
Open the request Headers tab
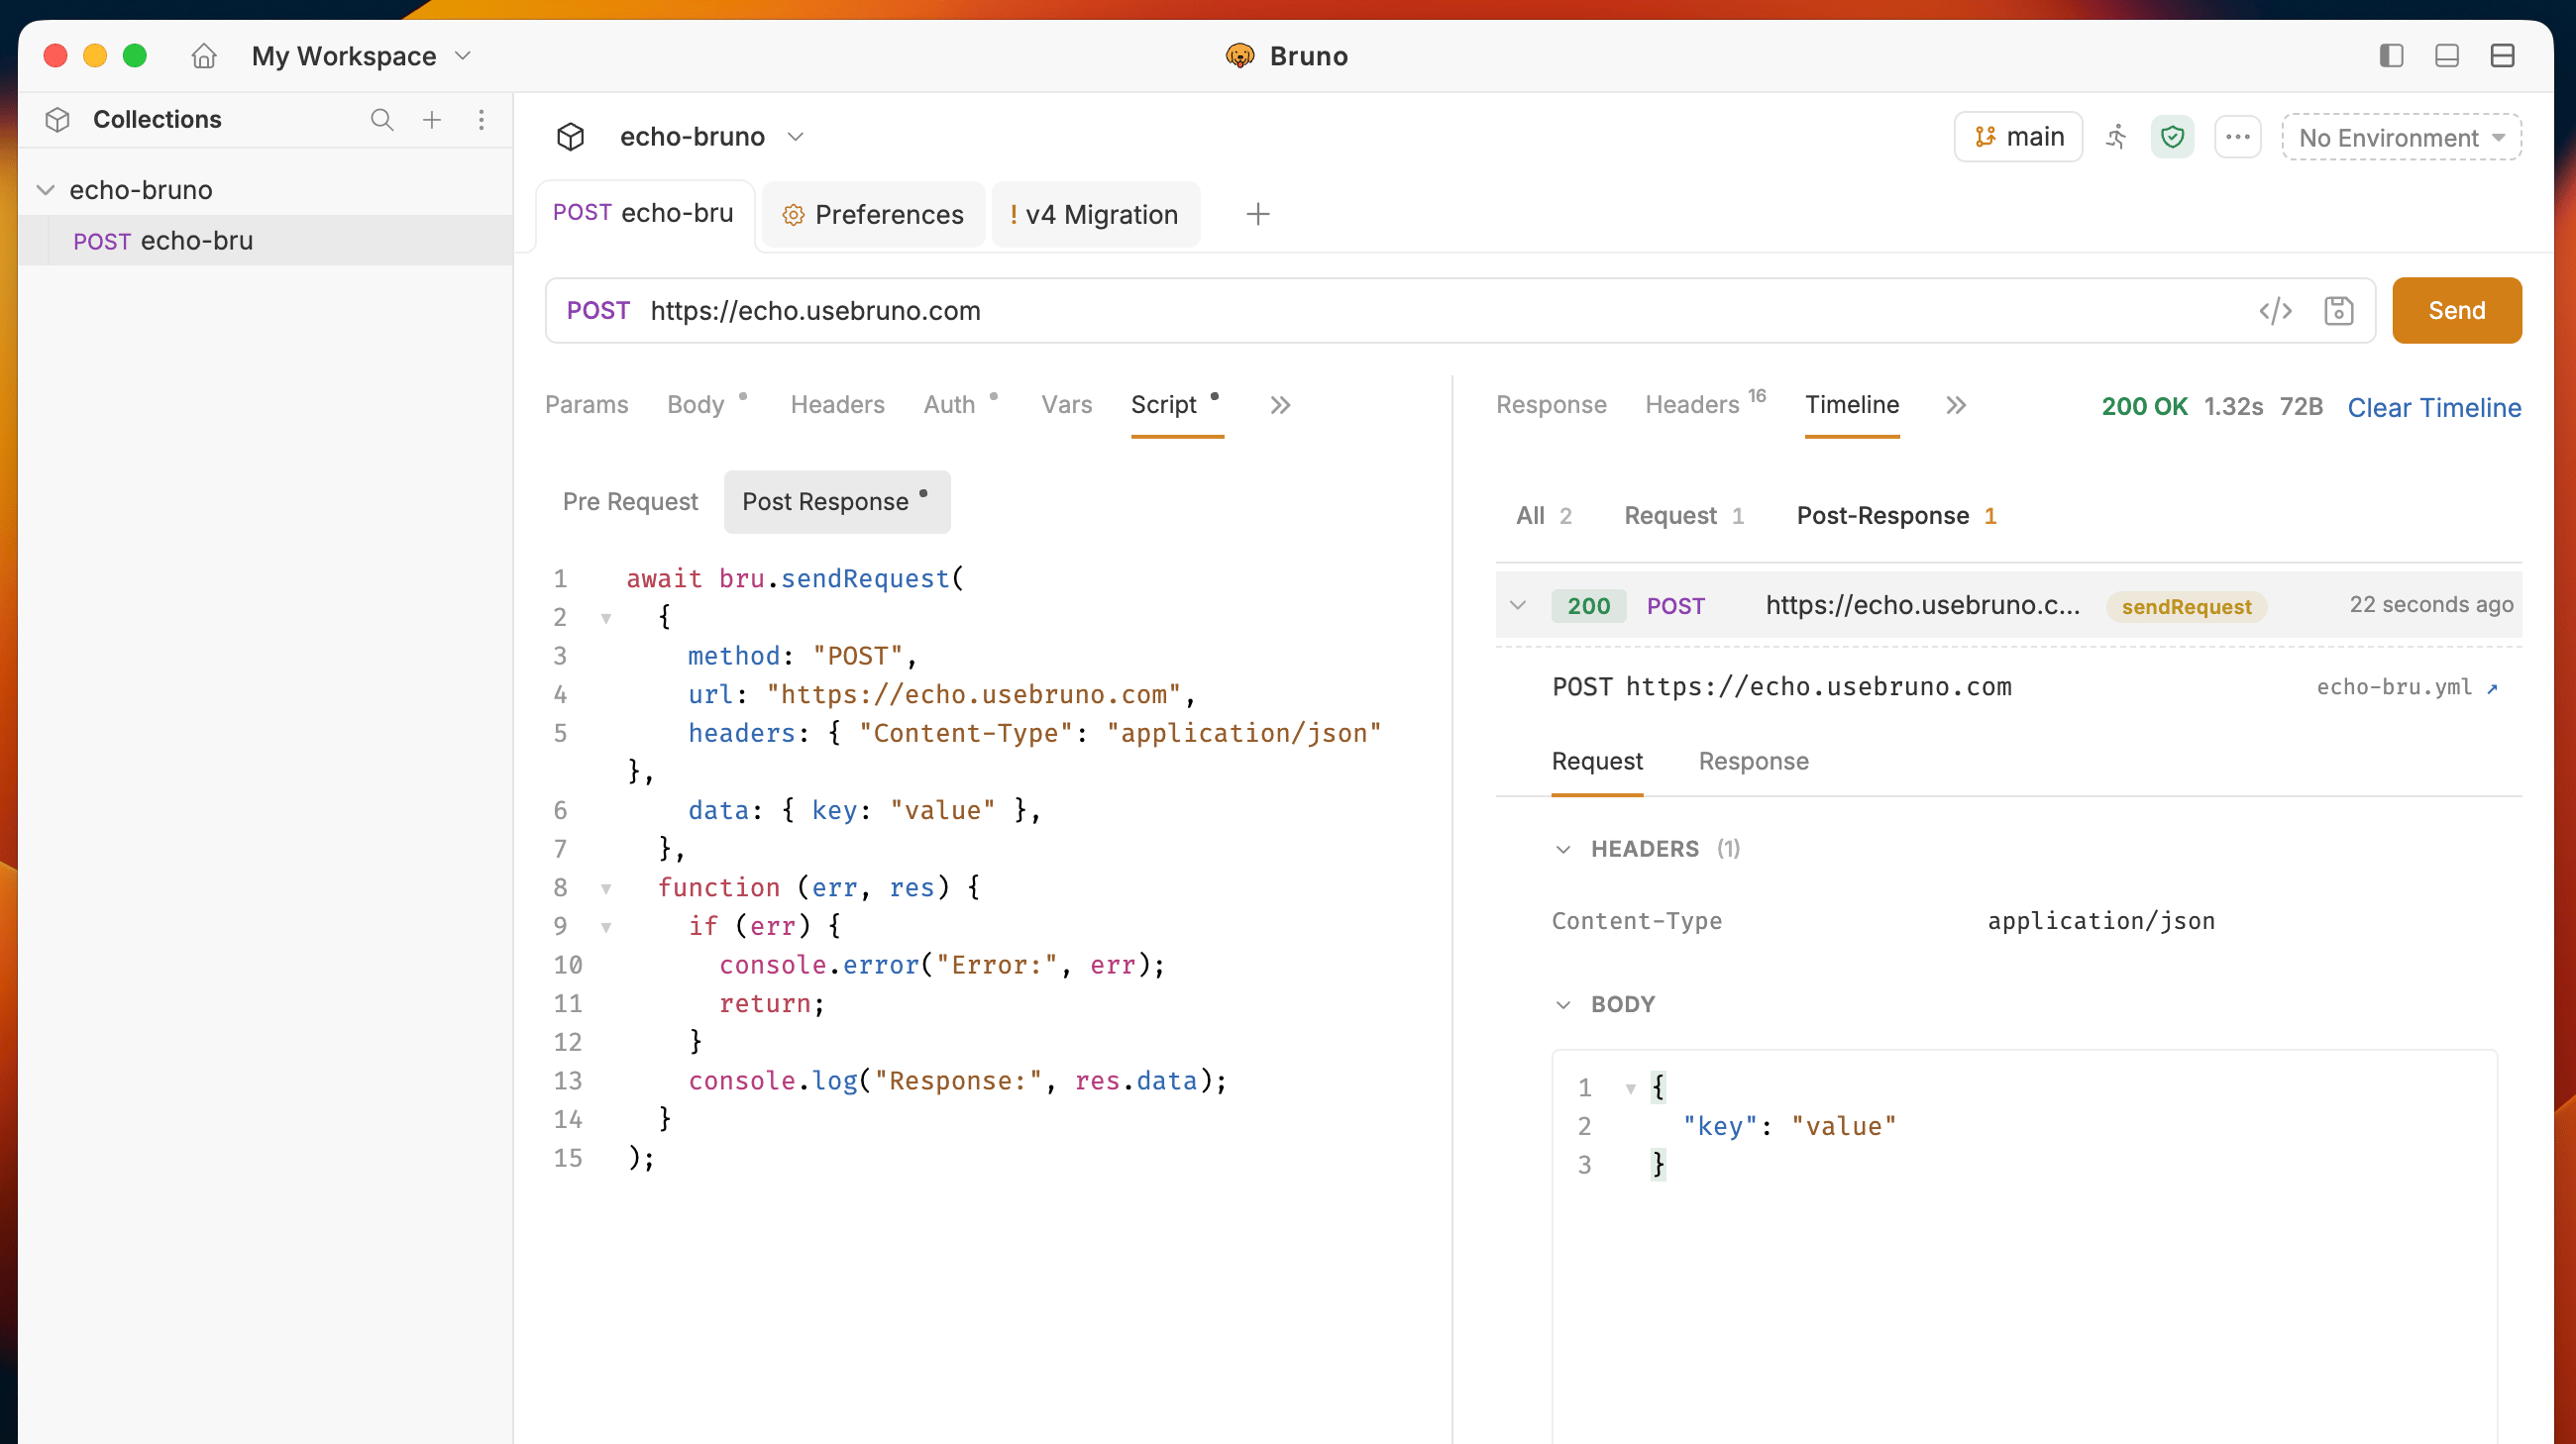(837, 405)
